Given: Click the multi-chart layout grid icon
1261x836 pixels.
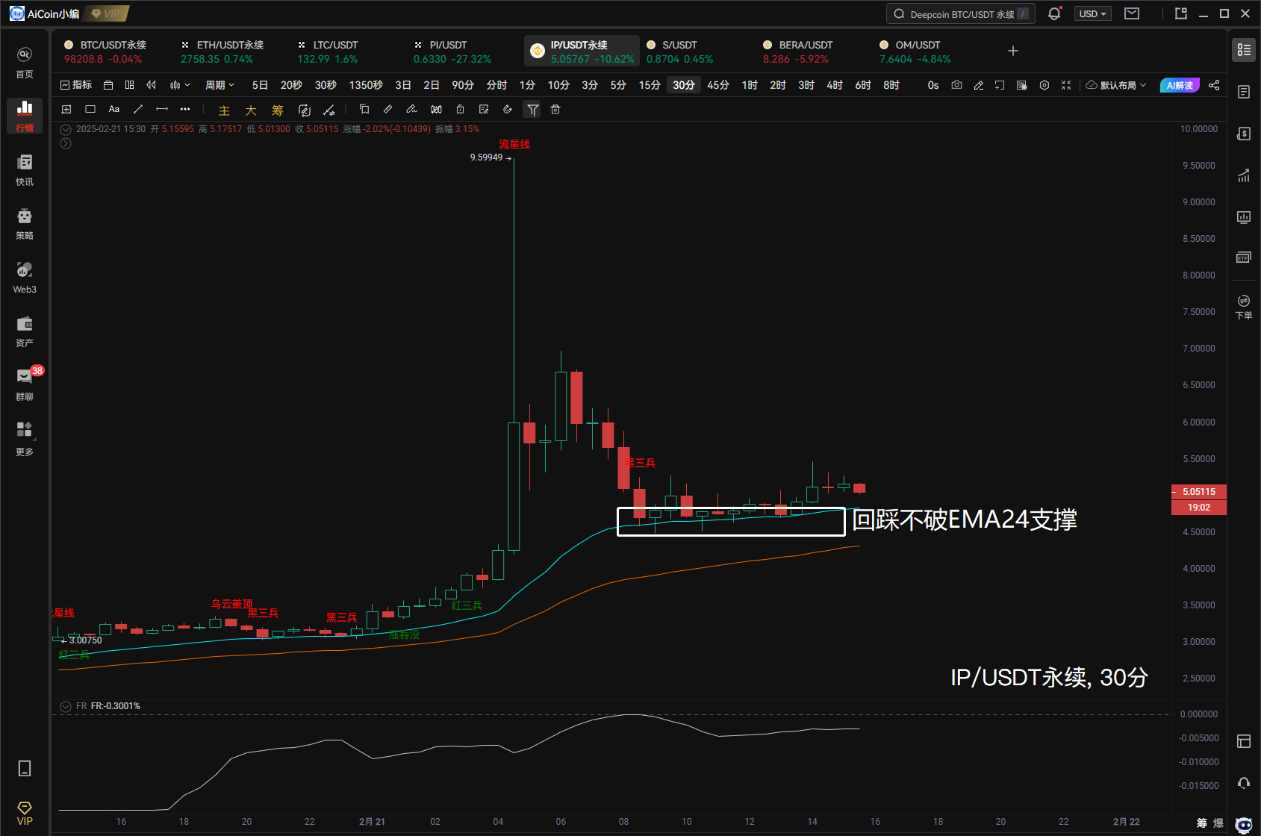Looking at the screenshot, I should click(130, 85).
